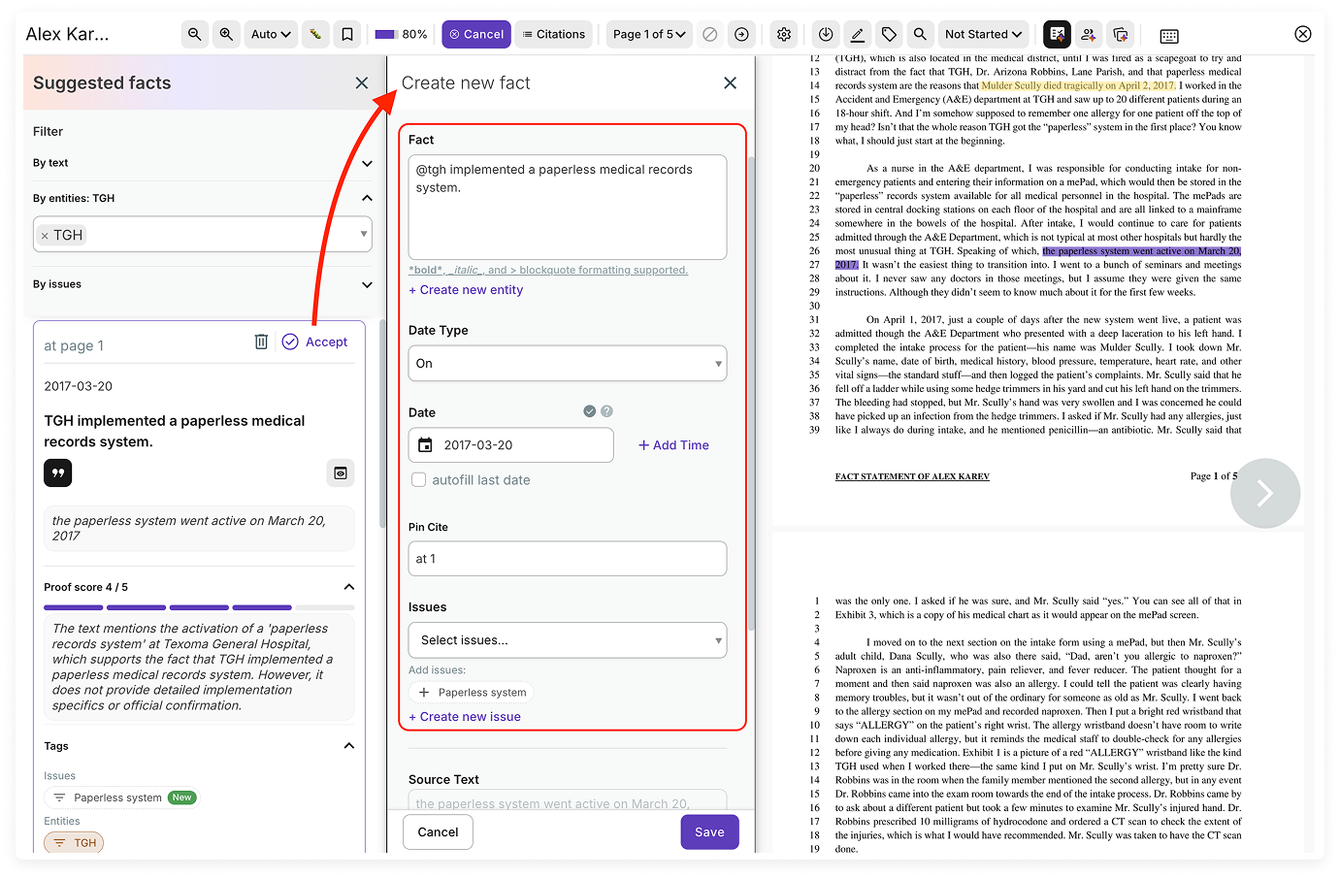Screen dimensions: 1340x879
Task: Click the bookmark icon in toolbar
Action: 347,34
